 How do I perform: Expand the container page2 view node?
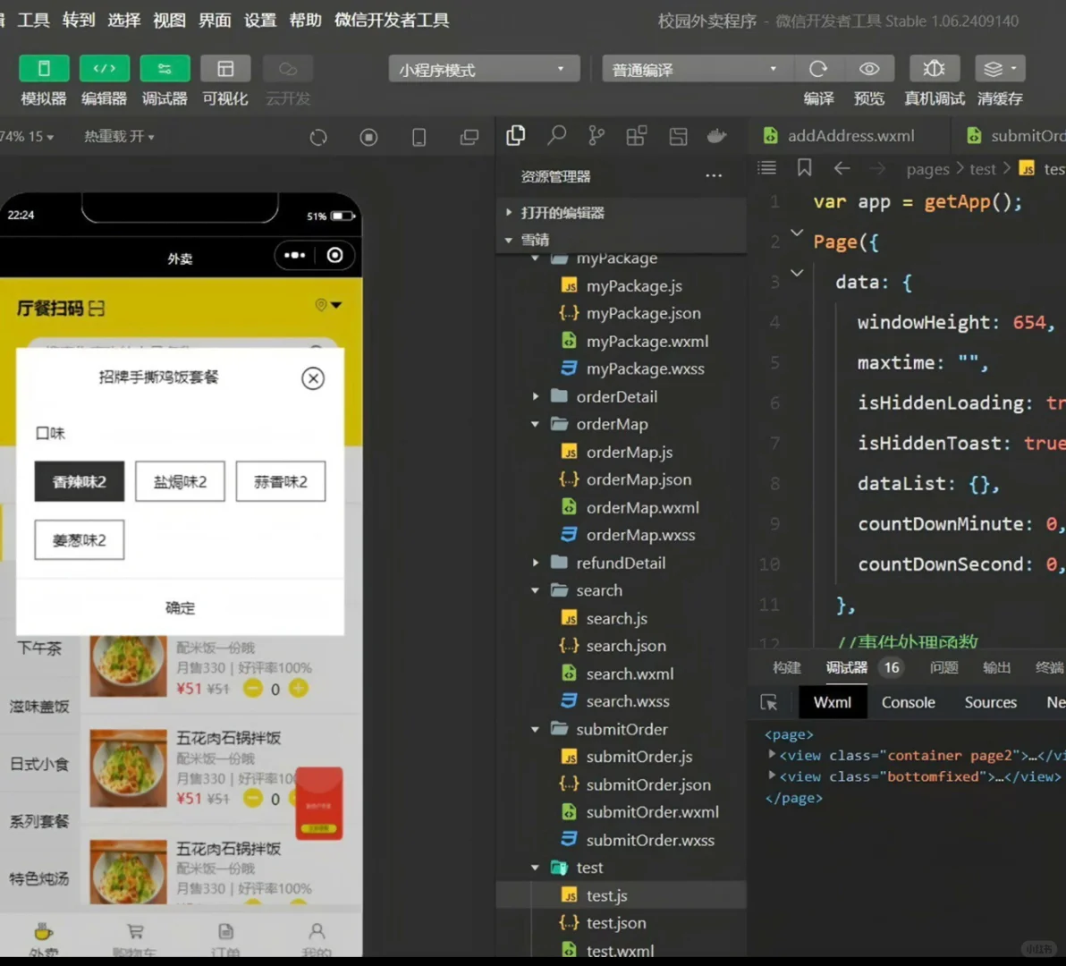[772, 755]
